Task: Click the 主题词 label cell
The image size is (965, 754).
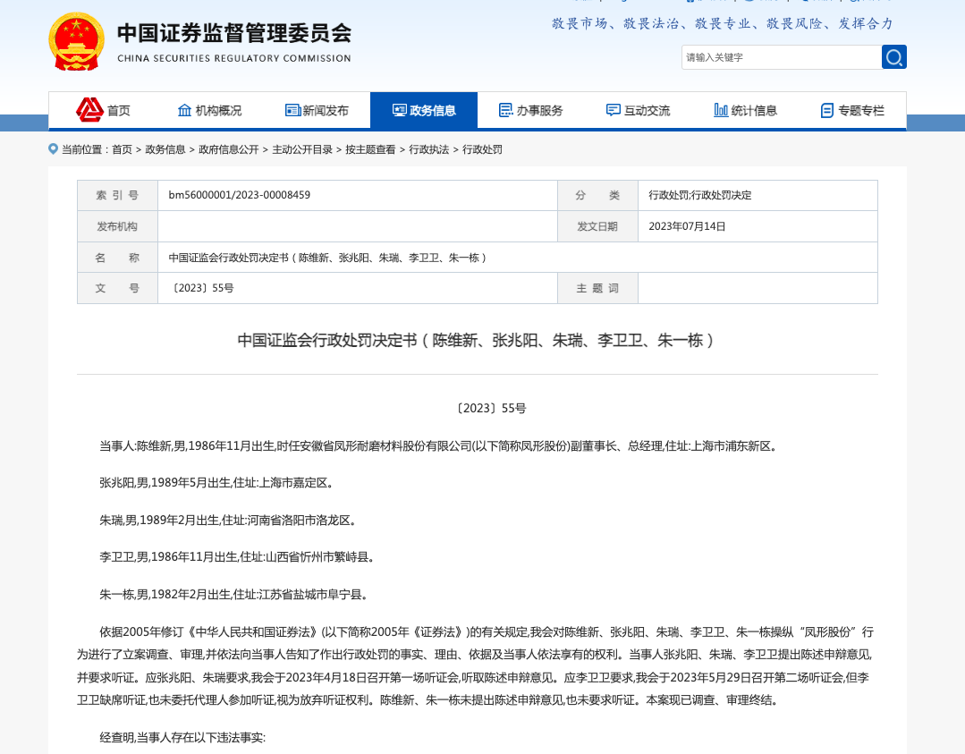Action: click(x=597, y=288)
